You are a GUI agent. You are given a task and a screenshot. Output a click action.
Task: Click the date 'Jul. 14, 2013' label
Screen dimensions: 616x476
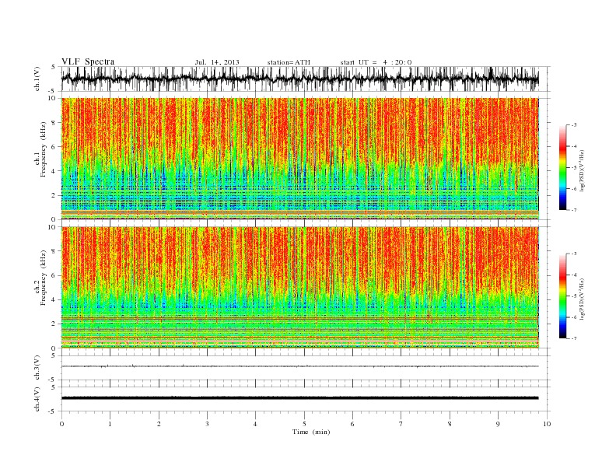pyautogui.click(x=217, y=62)
